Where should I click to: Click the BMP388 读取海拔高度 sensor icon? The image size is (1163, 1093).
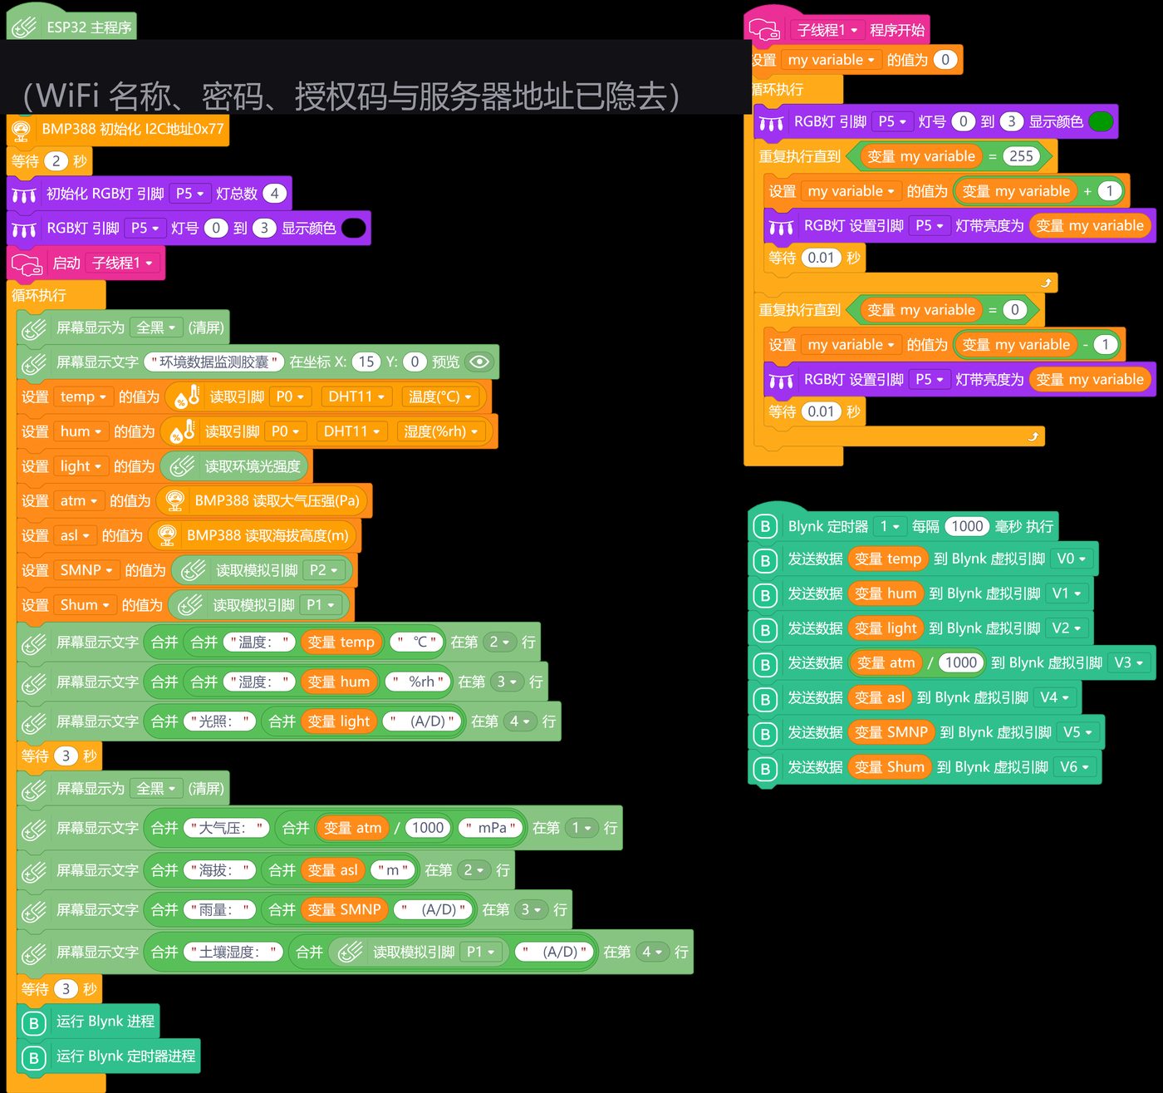click(167, 536)
